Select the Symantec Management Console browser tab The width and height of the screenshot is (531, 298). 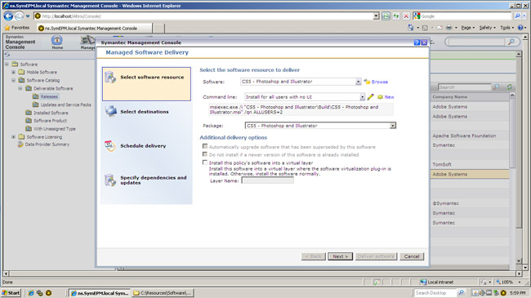[94, 28]
